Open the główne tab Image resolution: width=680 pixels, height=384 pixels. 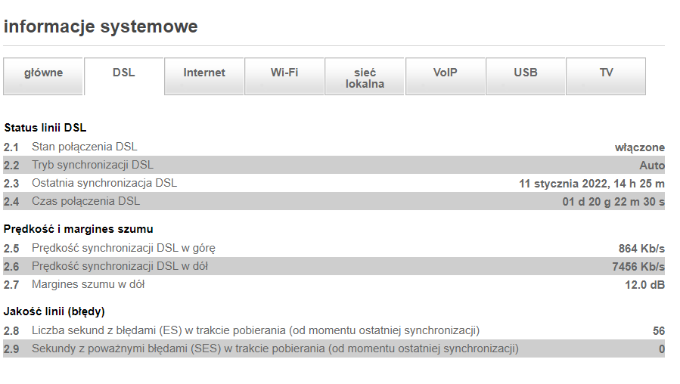(x=43, y=73)
